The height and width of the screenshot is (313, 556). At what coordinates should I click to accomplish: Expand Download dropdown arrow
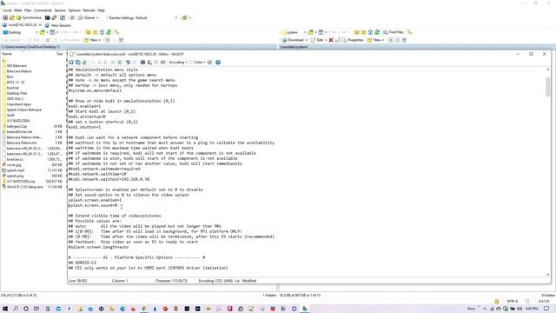click(307, 40)
